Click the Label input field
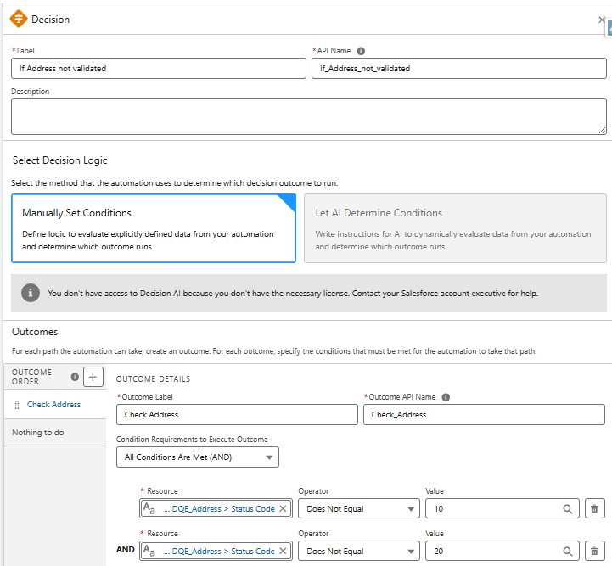This screenshot has width=612, height=566. click(x=158, y=69)
